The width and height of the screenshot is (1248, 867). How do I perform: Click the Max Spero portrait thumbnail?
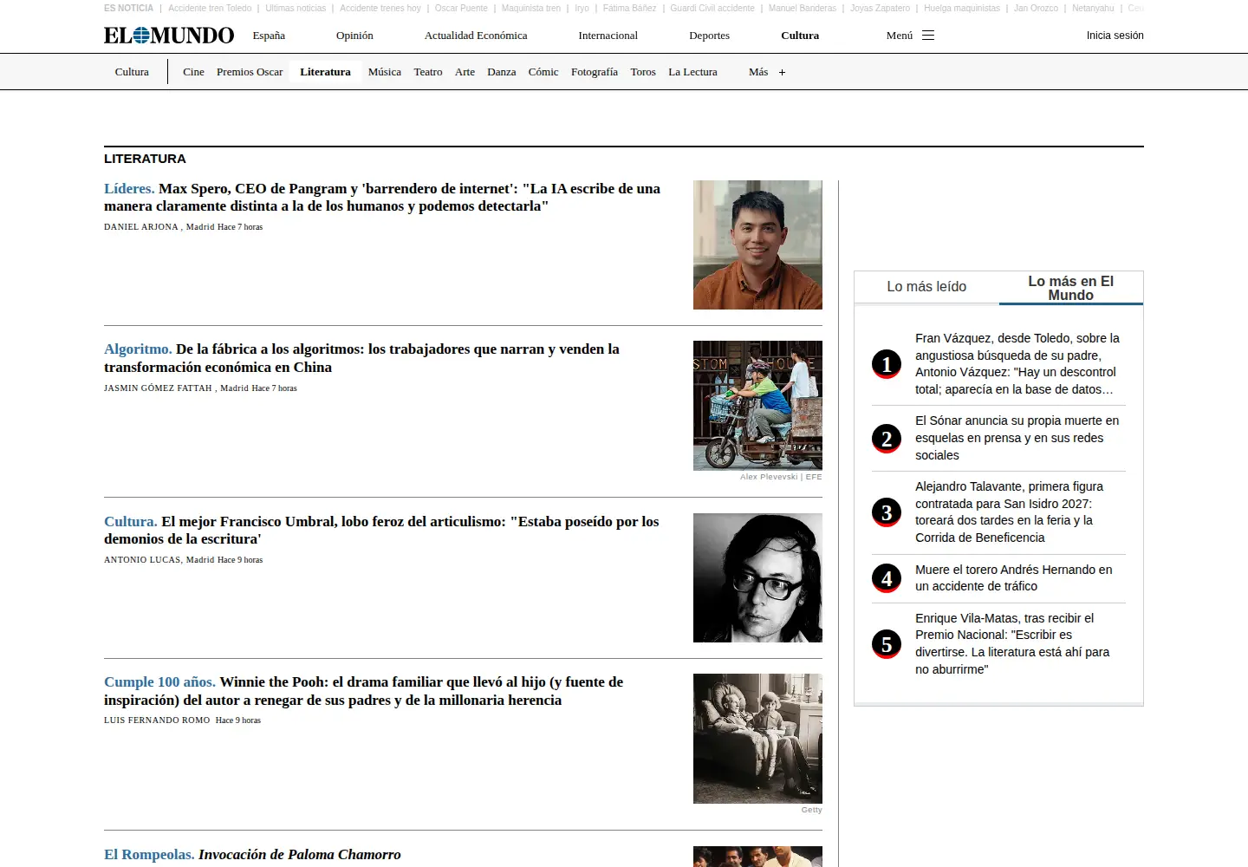point(757,244)
